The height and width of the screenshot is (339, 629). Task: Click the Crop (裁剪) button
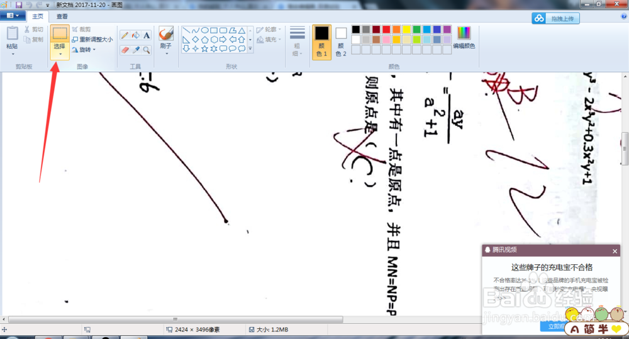[81, 30]
